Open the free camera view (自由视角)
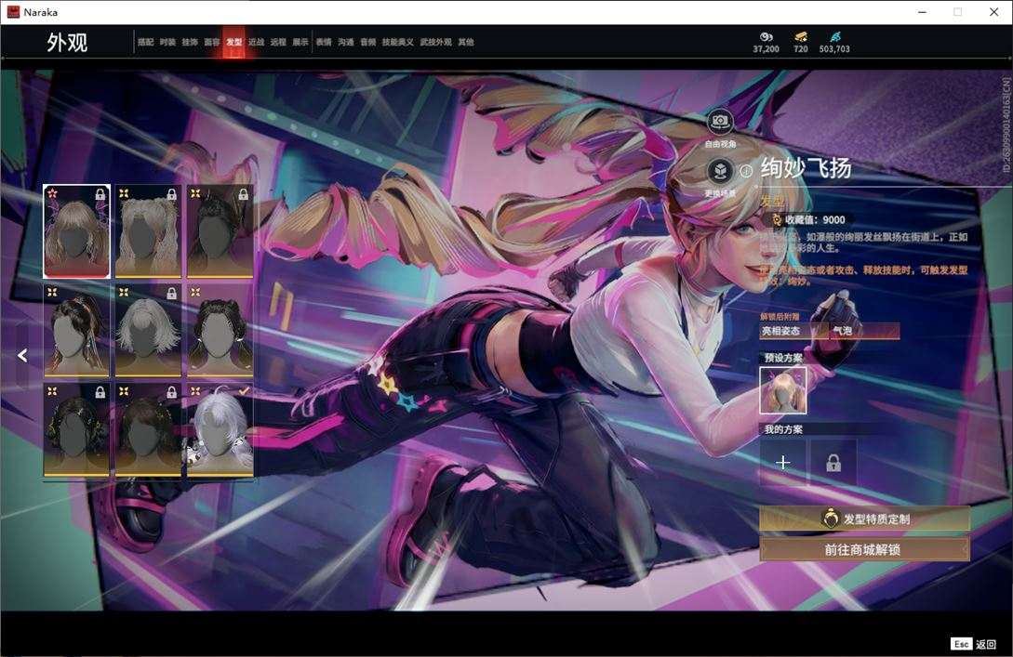Image resolution: width=1013 pixels, height=657 pixels. pos(719,122)
